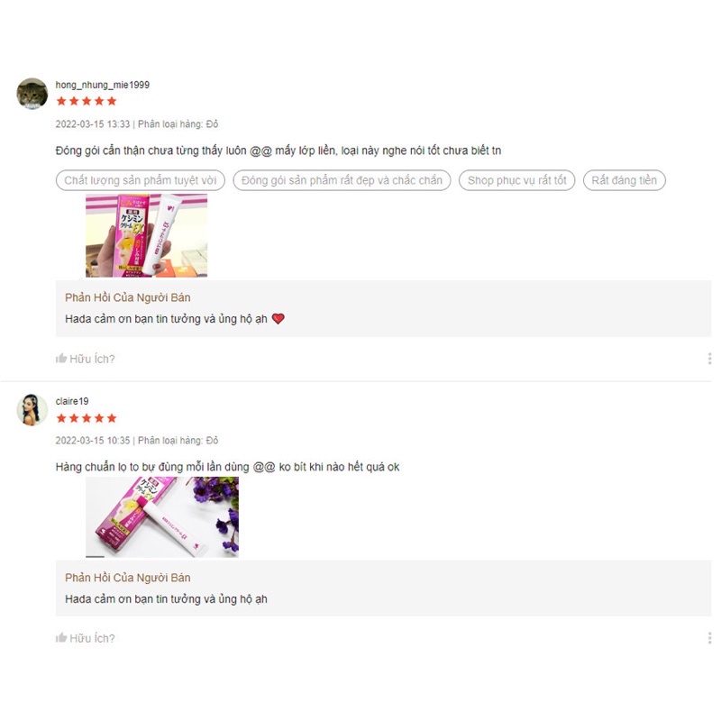Open claire19's product photo with purple flowers

(162, 516)
